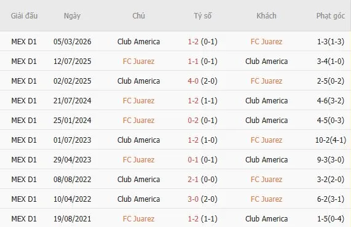Click the Ngày column header
Viewport: 351px width, 227px height.
click(72, 16)
